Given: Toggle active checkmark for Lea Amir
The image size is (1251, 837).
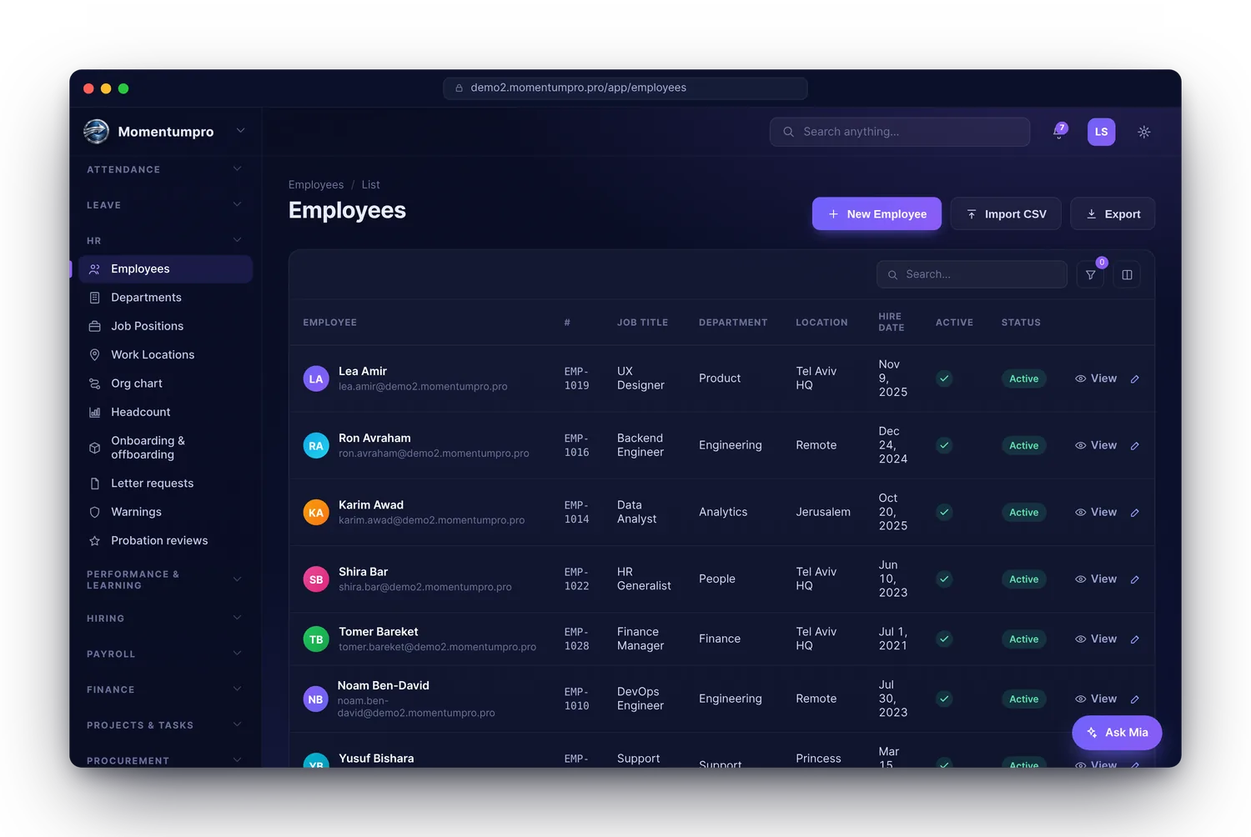Looking at the screenshot, I should [944, 378].
